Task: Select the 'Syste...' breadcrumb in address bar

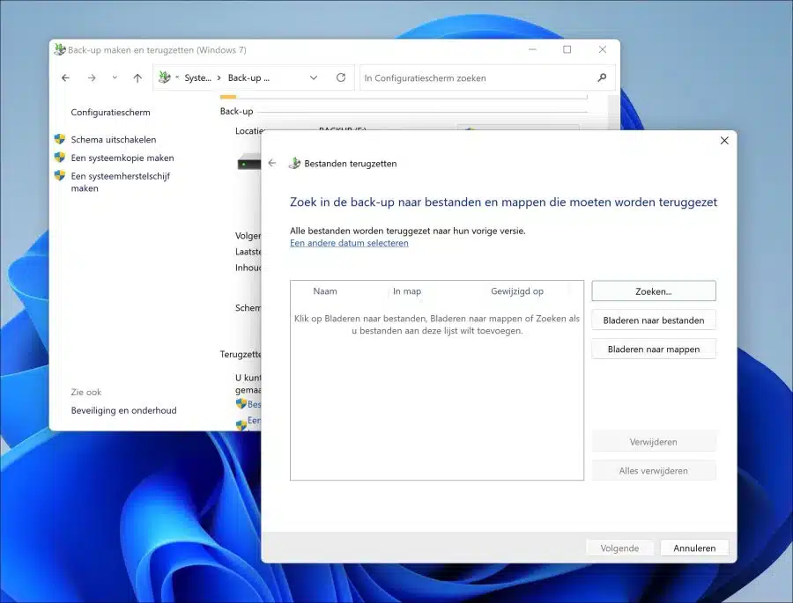Action: [x=197, y=77]
